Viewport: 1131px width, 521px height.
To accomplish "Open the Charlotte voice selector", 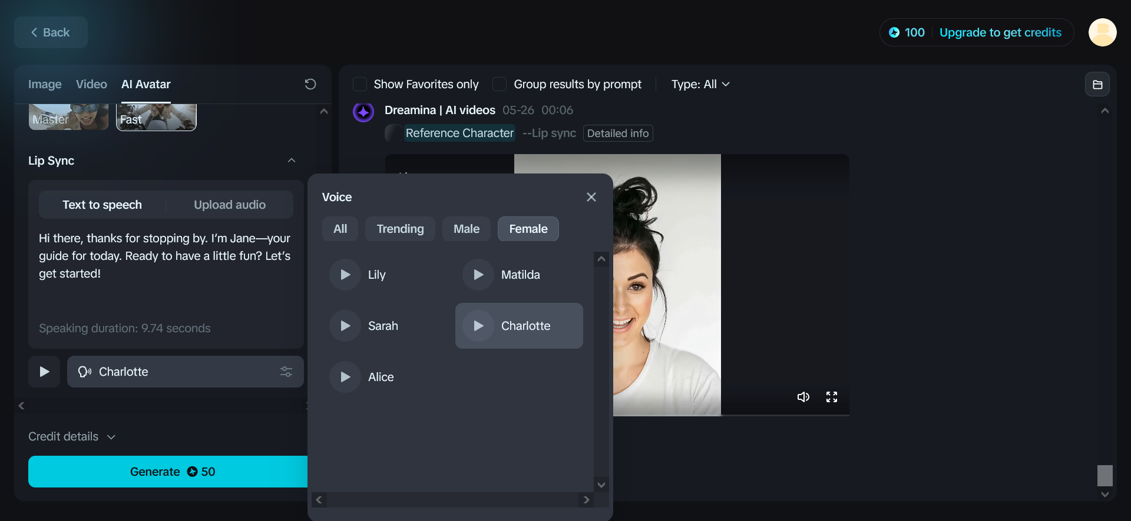I will point(186,372).
